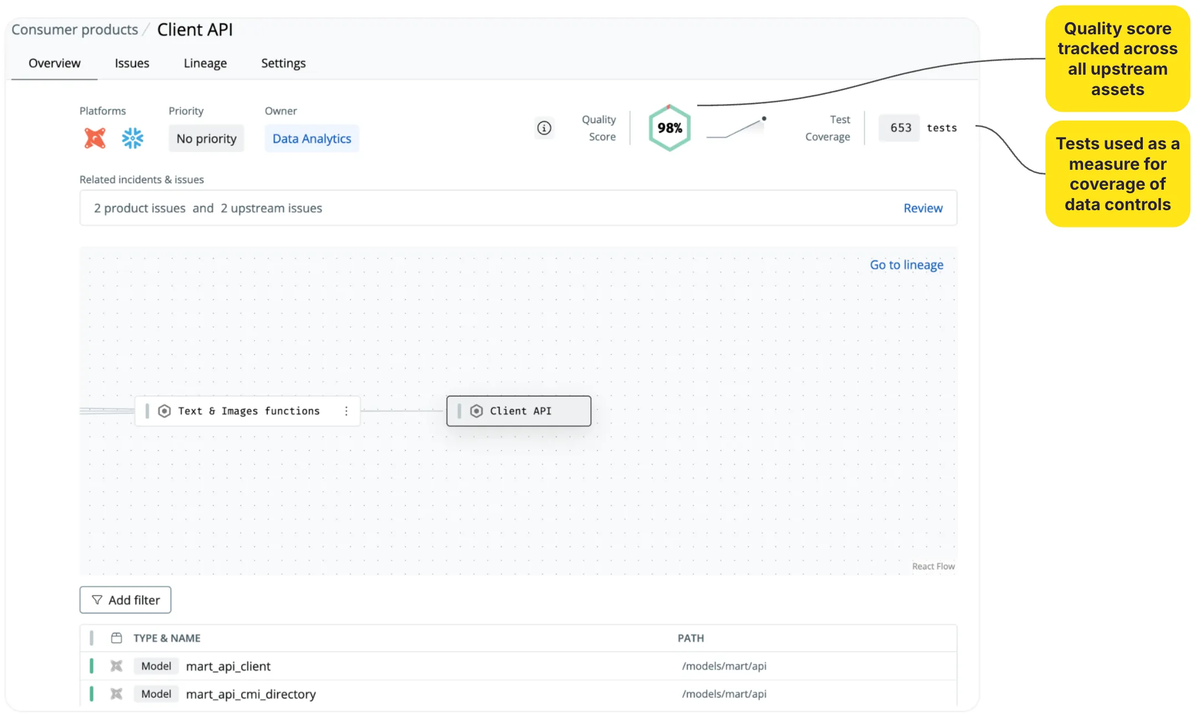Click hexagon icon on Client API node

tap(476, 411)
